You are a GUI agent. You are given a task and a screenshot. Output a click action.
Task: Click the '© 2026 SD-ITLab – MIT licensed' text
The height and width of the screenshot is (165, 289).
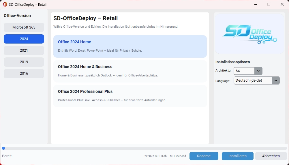coord(165,156)
